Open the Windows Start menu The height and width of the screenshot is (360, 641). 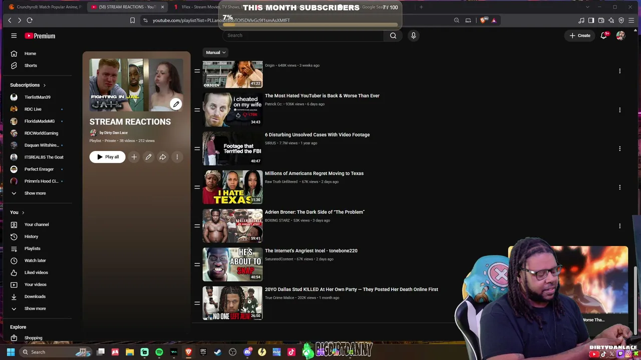tap(11, 352)
